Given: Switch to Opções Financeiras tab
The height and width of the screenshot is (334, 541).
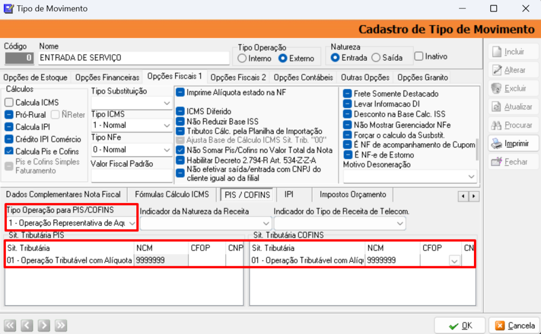Looking at the screenshot, I should click(107, 77).
